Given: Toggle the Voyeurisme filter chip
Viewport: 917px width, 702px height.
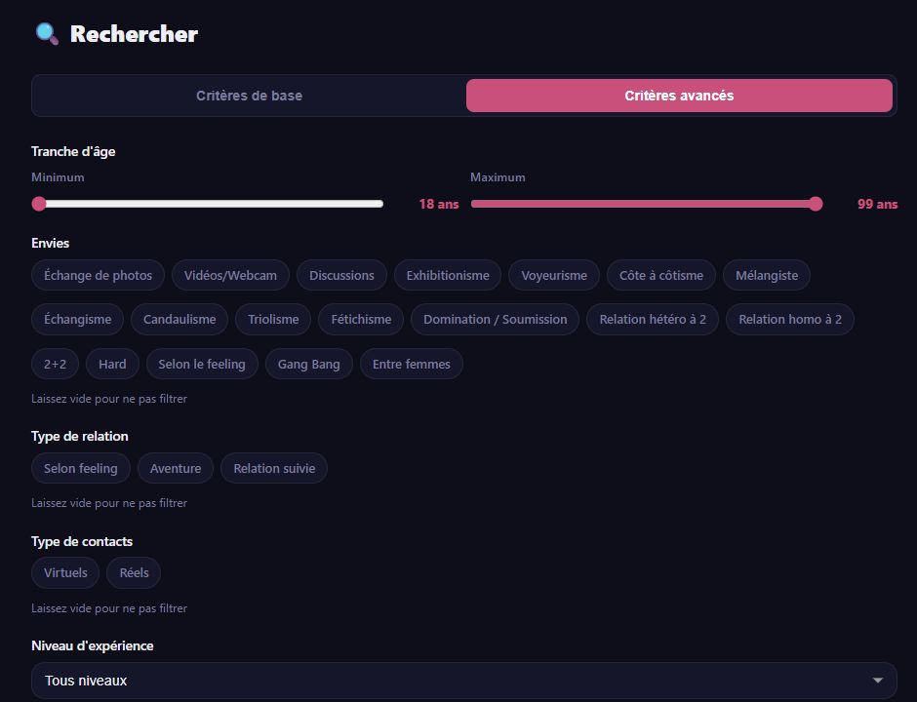Looking at the screenshot, I should (x=554, y=275).
